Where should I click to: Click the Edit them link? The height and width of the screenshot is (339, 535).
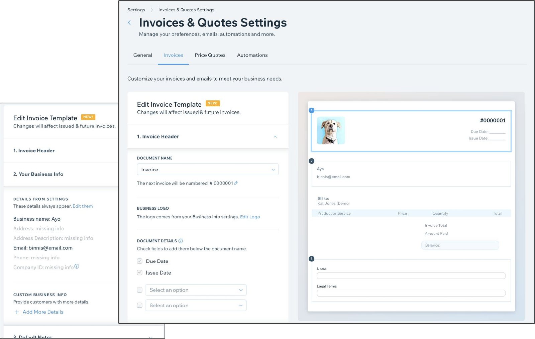83,206
